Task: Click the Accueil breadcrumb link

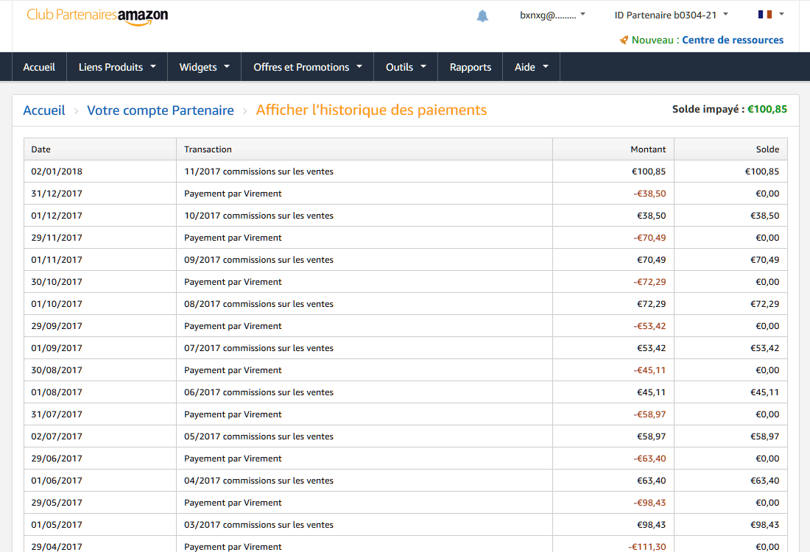Action: 44,110
